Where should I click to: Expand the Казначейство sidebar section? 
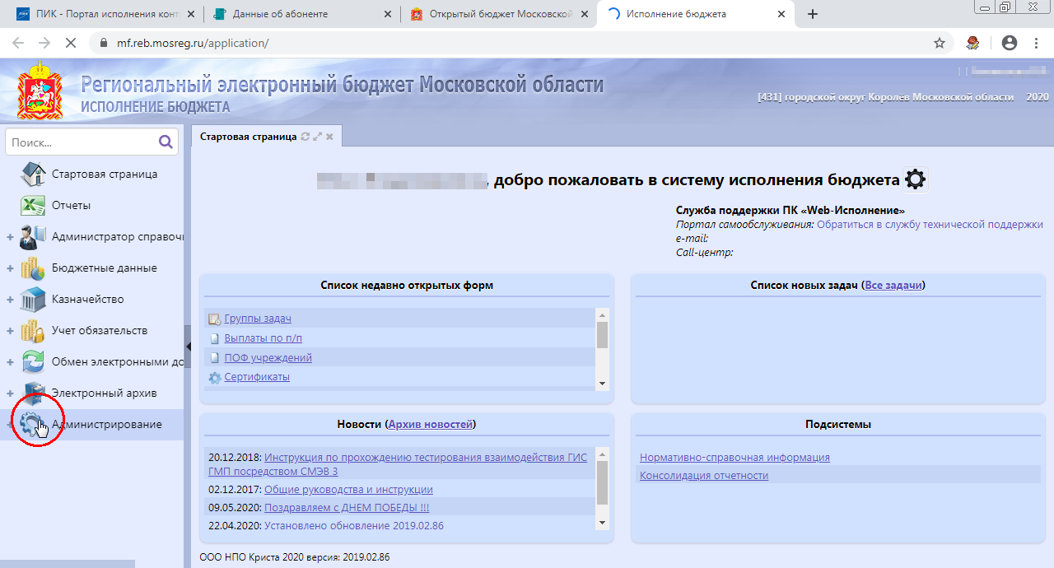pos(8,299)
